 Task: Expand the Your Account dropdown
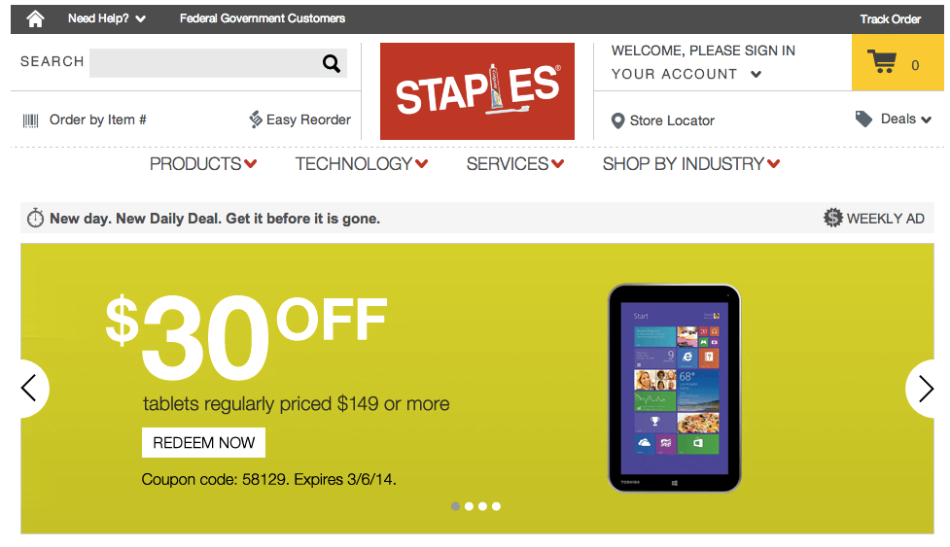[686, 74]
